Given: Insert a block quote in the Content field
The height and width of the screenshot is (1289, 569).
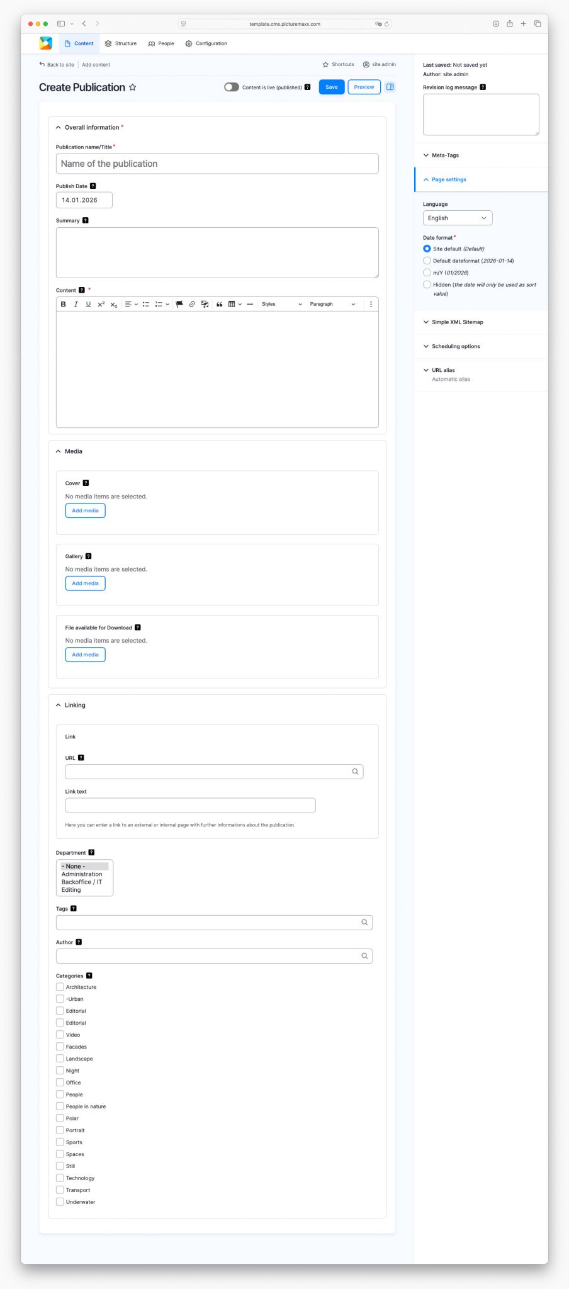Looking at the screenshot, I should click(x=218, y=304).
